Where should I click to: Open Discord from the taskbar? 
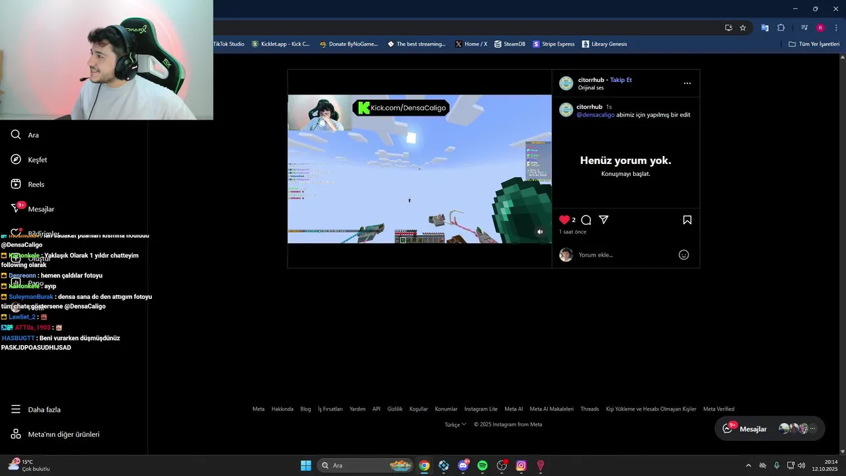tap(463, 465)
